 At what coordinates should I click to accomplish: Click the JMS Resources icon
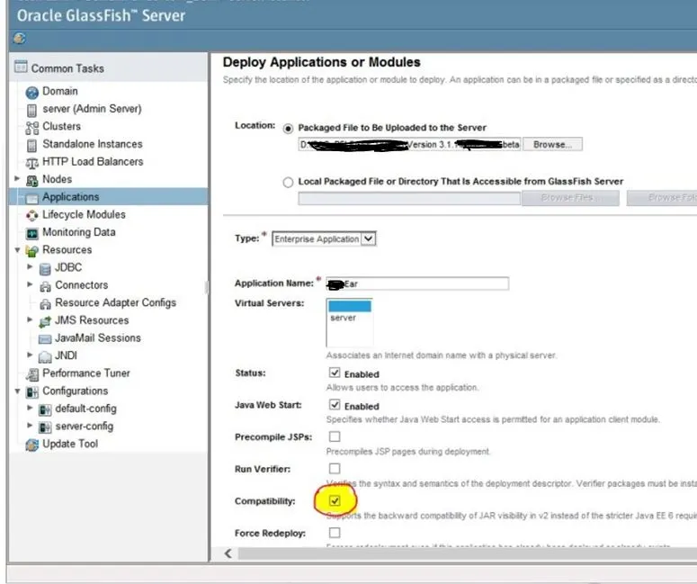45,321
